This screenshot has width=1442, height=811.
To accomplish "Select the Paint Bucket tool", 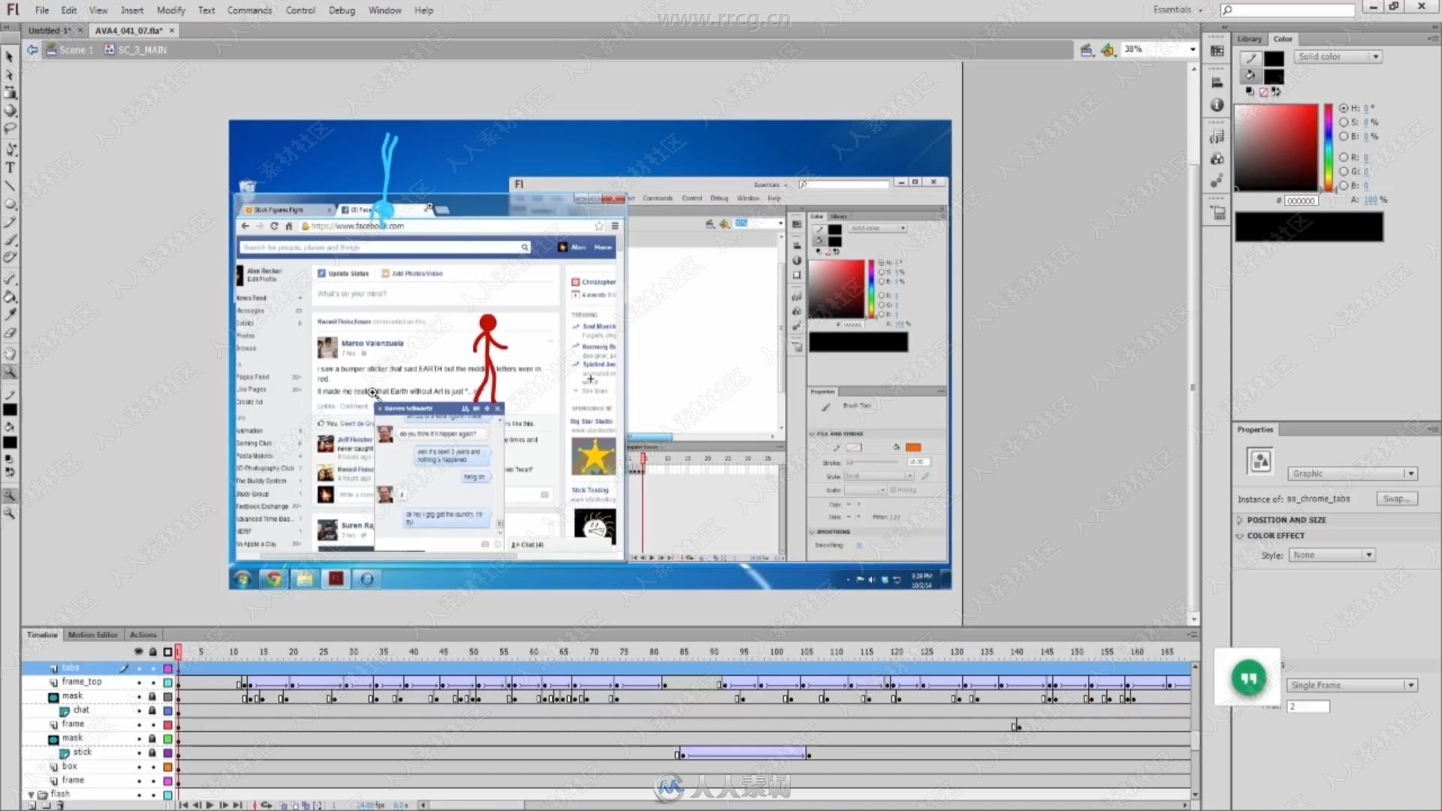I will pos(10,297).
